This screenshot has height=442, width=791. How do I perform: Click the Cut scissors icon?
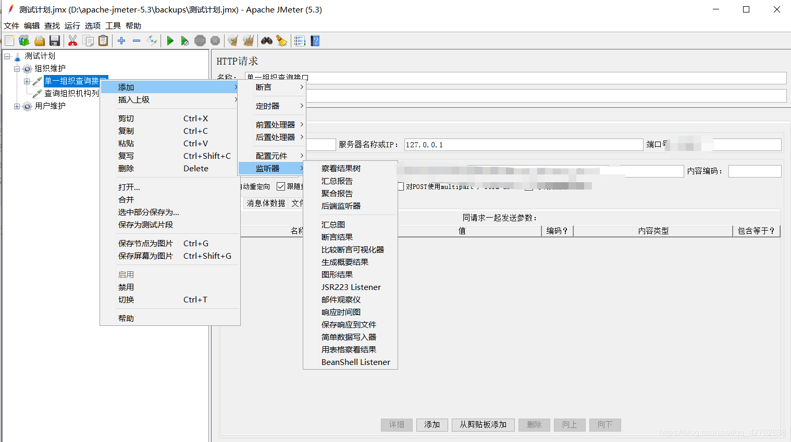pyautogui.click(x=72, y=41)
